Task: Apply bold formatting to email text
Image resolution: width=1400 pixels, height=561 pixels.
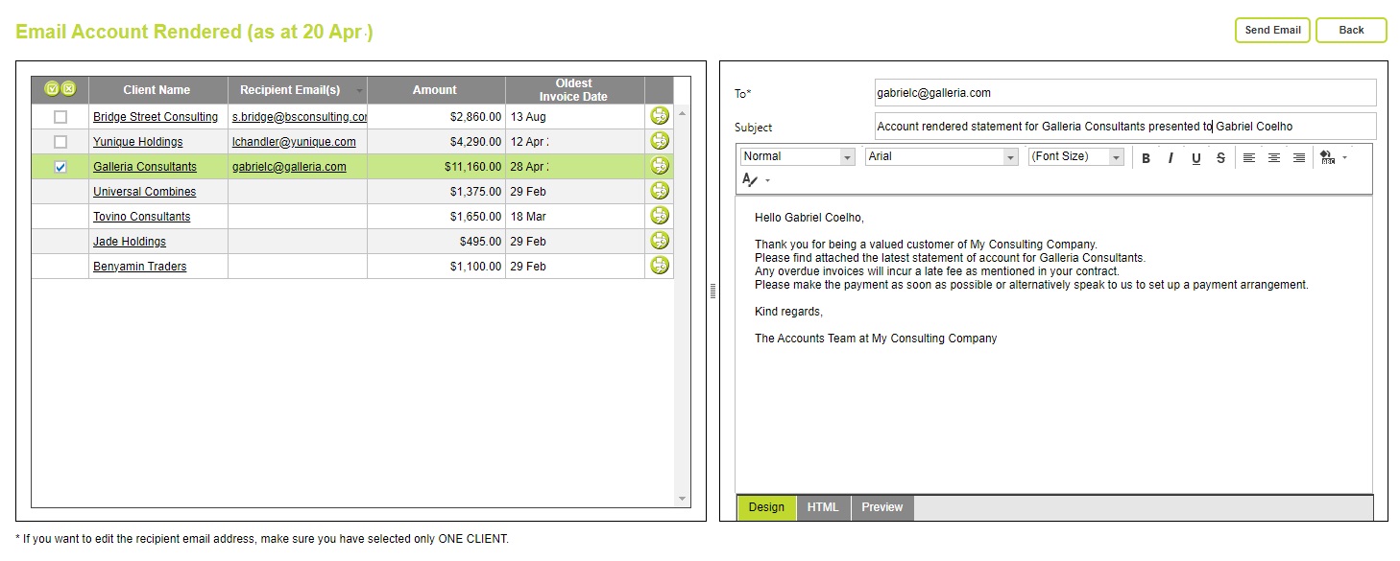Action: coord(1146,157)
